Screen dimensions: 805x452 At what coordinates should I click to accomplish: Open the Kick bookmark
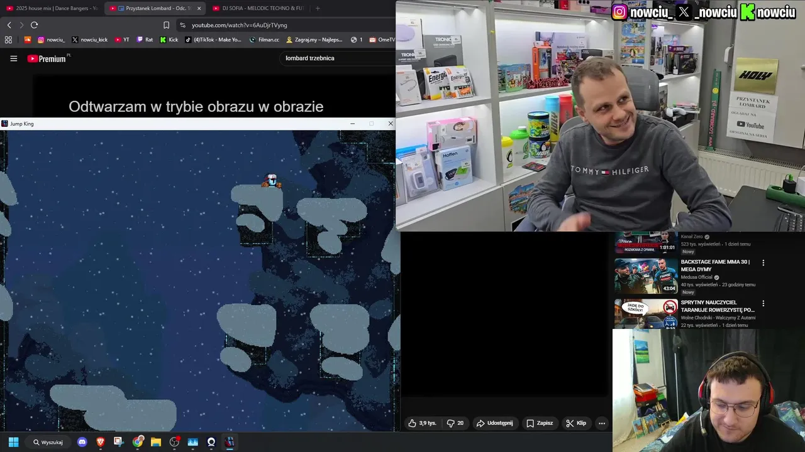pyautogui.click(x=169, y=40)
